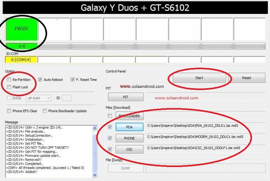Click the 'Firmware update start..' log line

pyautogui.click(x=34, y=156)
